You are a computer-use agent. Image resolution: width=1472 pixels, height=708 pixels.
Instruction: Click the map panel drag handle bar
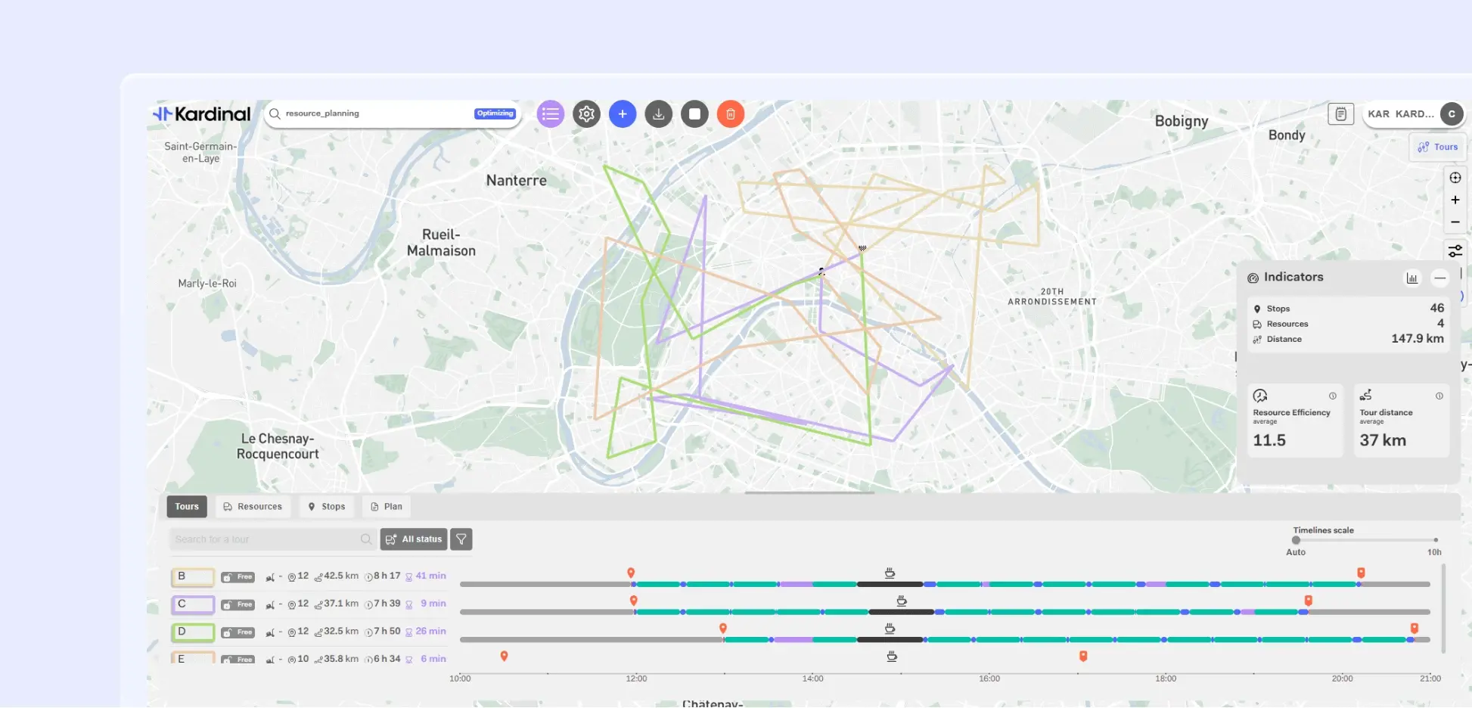tap(809, 493)
